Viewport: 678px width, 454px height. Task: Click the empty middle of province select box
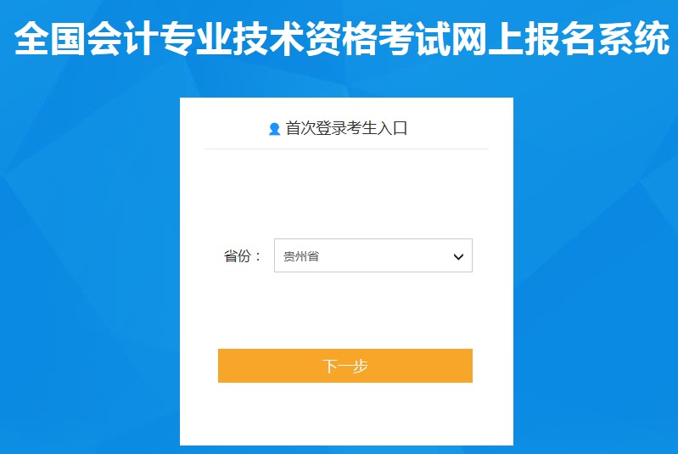point(385,256)
